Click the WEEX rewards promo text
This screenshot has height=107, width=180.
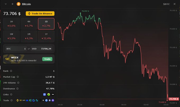24,60
